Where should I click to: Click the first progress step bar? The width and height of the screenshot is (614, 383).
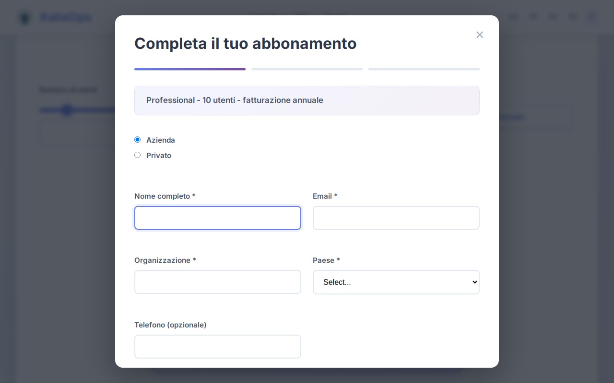(x=189, y=69)
